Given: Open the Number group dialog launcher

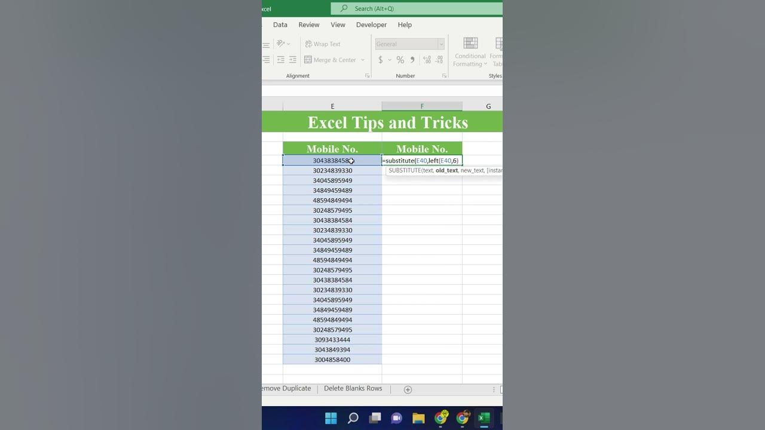Looking at the screenshot, I should 444,76.
